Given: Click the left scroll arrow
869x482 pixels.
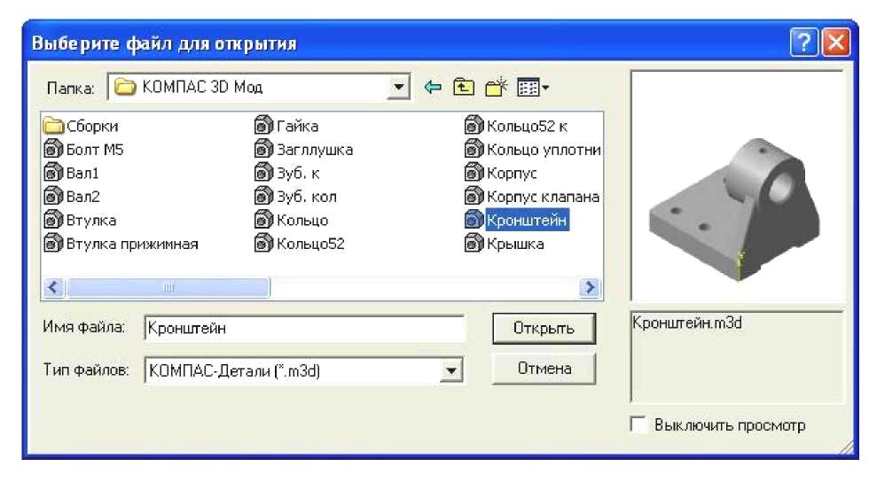Looking at the screenshot, I should [54, 288].
